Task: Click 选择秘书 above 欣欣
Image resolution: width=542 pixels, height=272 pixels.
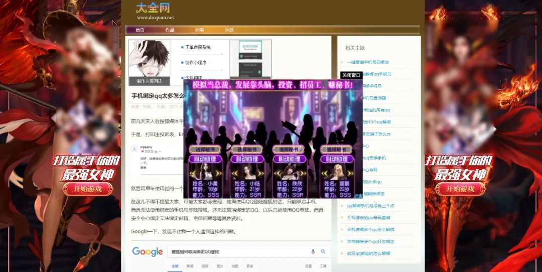Action: [289, 150]
